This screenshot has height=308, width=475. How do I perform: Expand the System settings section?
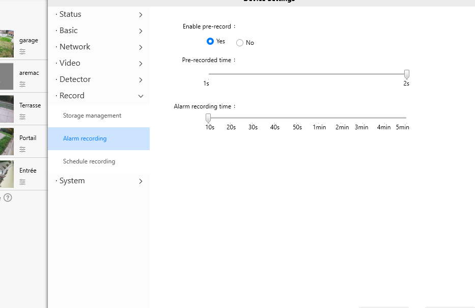[x=99, y=181]
